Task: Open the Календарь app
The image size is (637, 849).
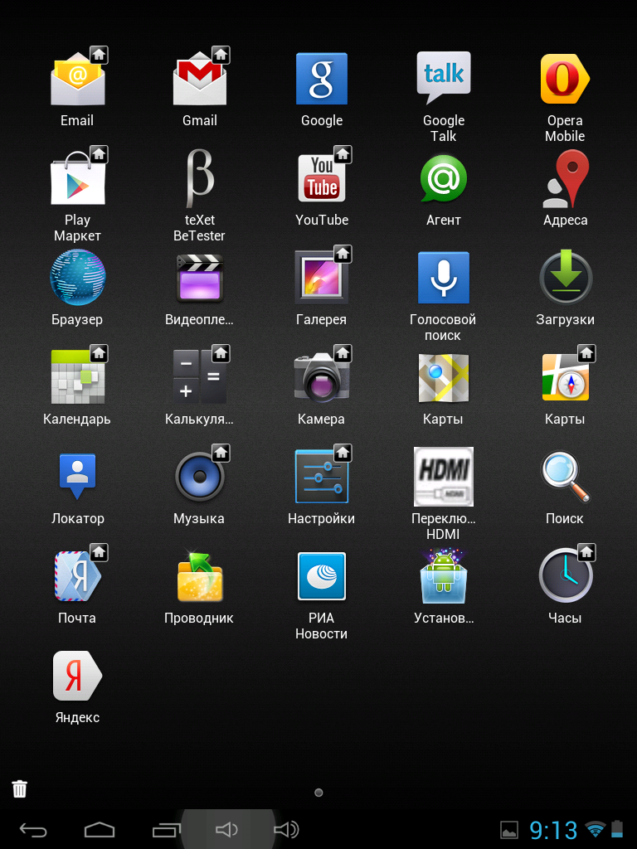Action: [77, 376]
